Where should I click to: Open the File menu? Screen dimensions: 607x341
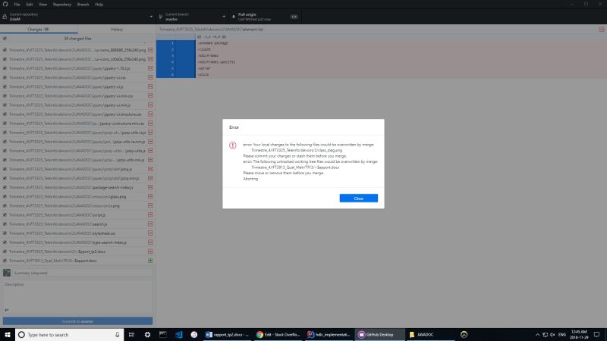click(17, 5)
